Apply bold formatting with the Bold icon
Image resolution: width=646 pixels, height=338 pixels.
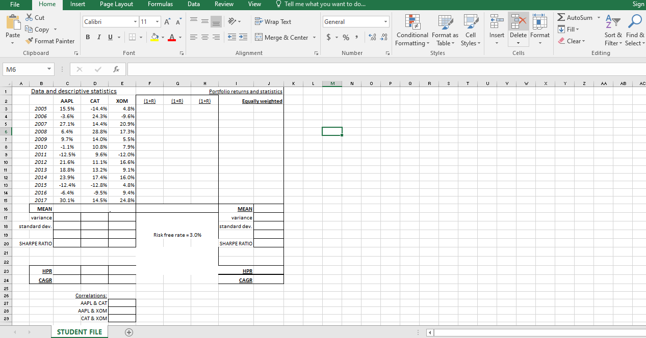tap(87, 37)
